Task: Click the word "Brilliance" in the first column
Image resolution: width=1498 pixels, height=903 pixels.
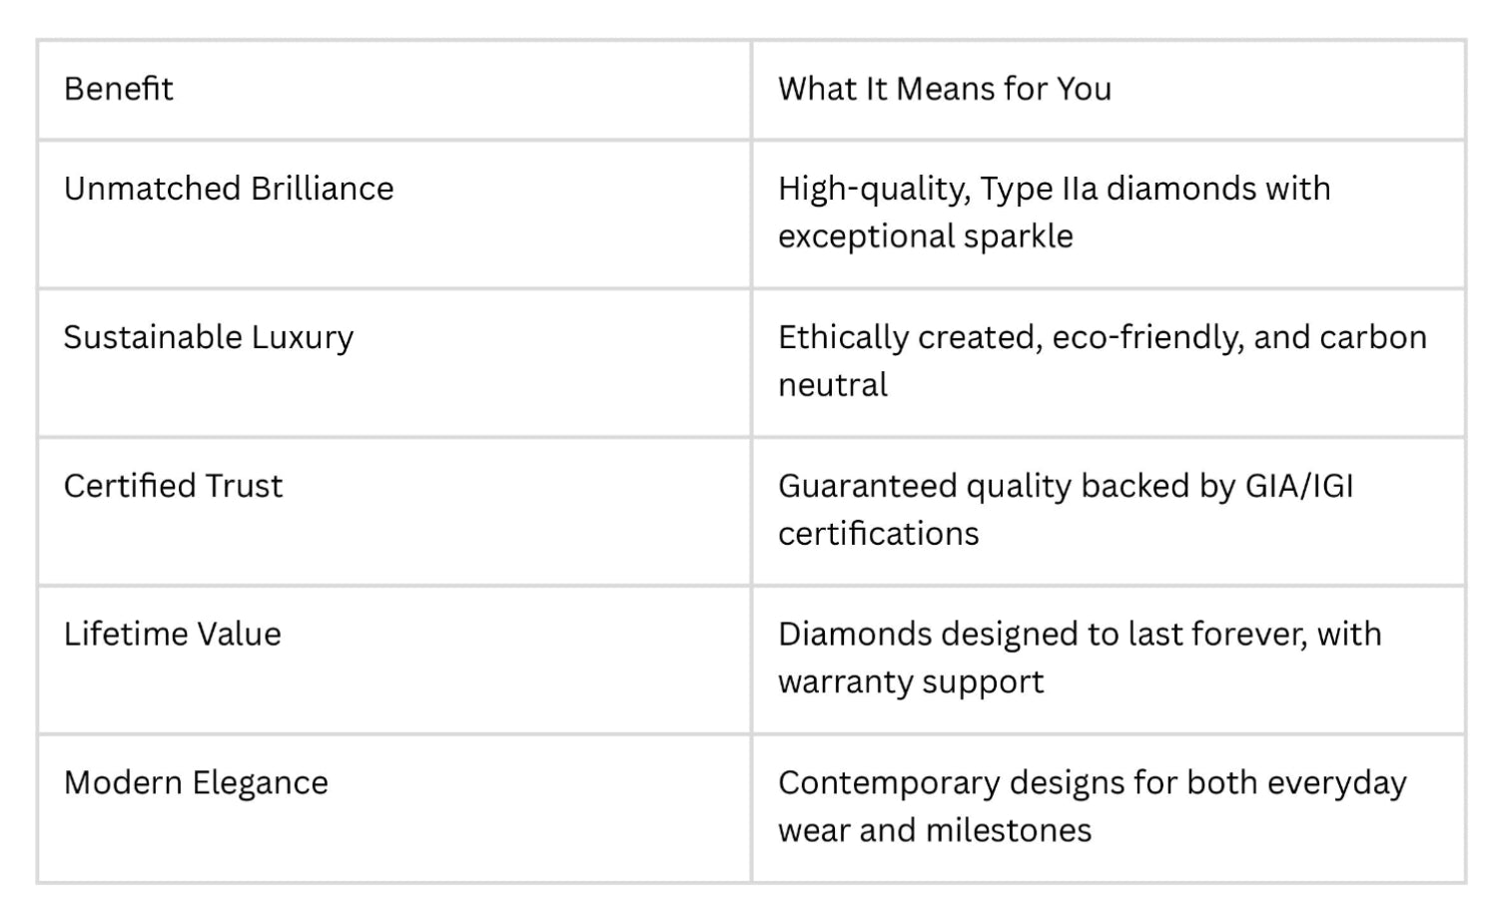Action: pyautogui.click(x=323, y=189)
